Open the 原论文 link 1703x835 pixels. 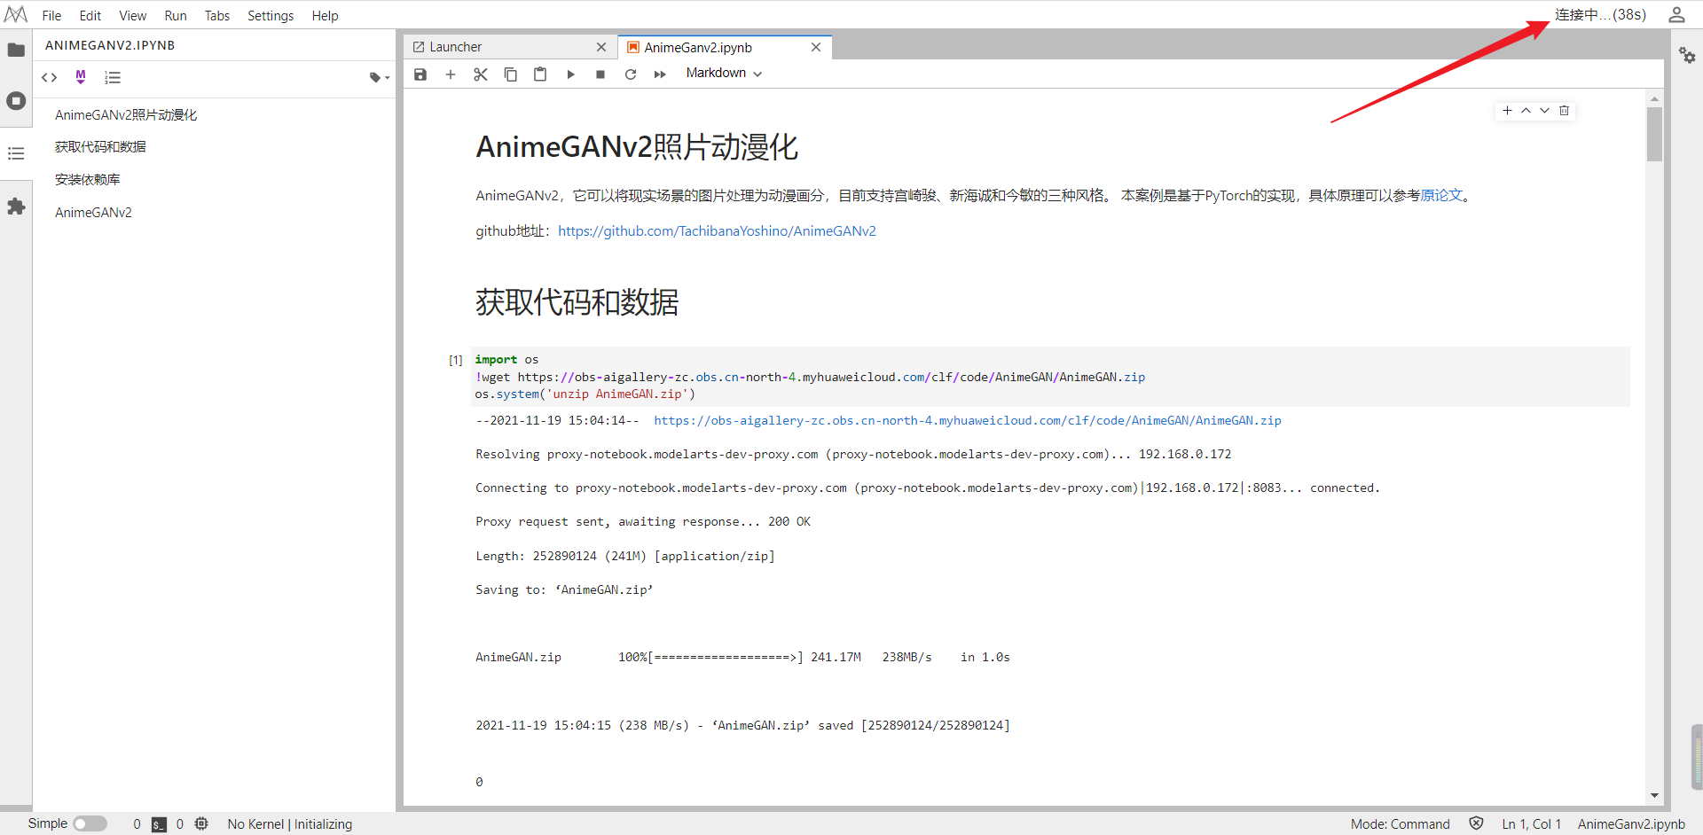(x=1442, y=196)
